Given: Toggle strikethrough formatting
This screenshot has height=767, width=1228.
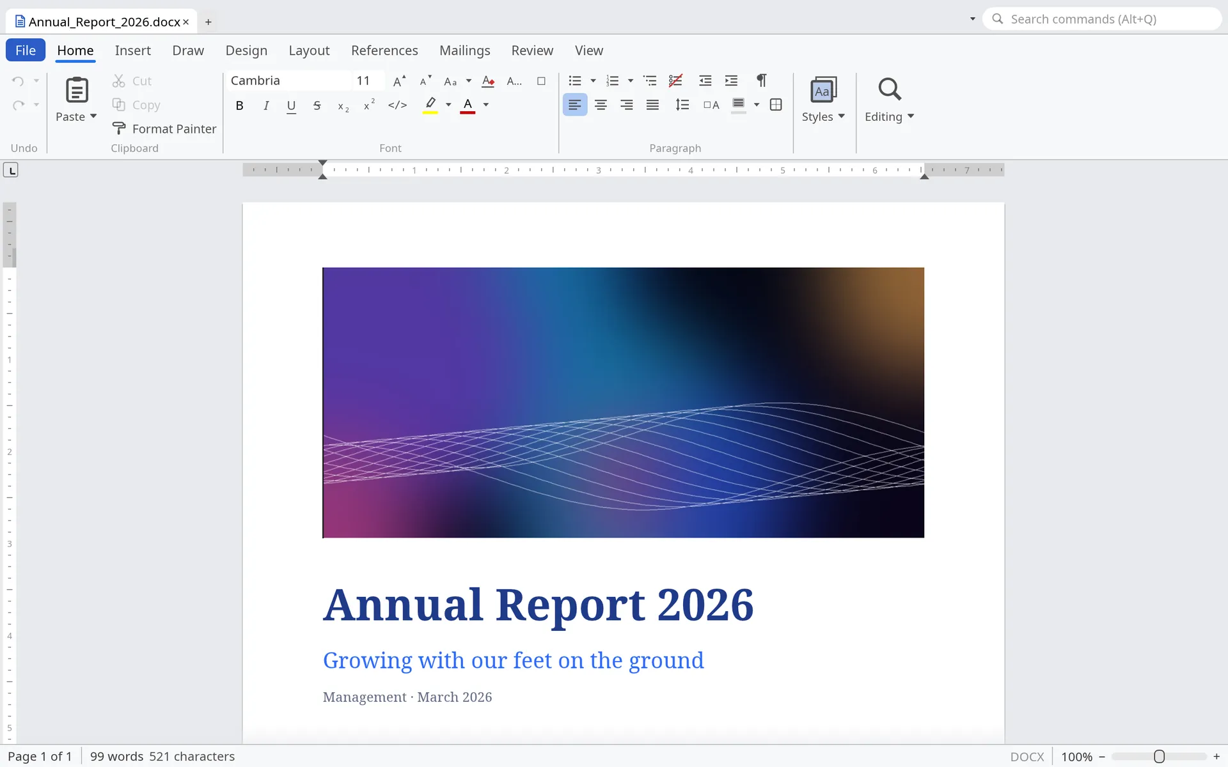Looking at the screenshot, I should (317, 105).
